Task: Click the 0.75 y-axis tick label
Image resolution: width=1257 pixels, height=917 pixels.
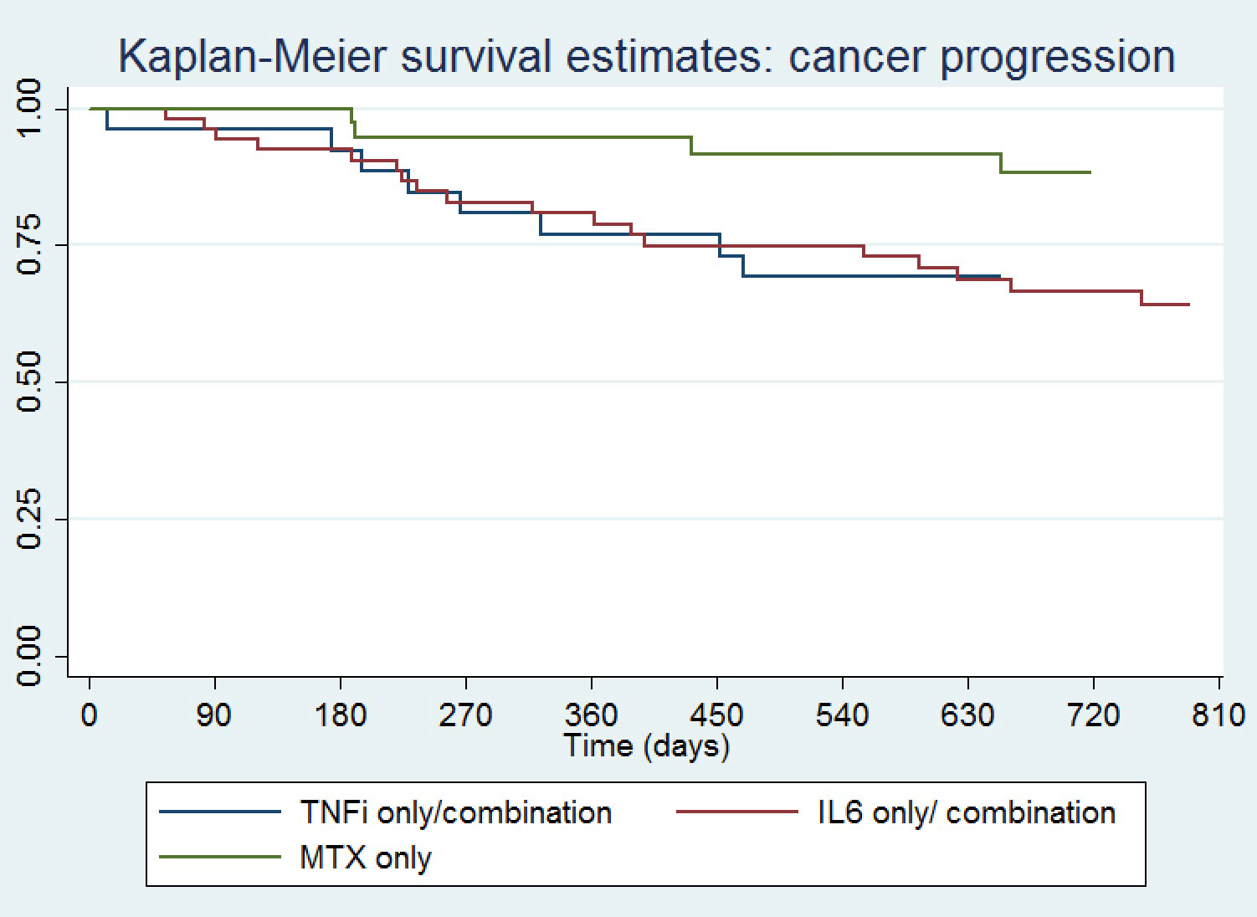Action: (x=29, y=244)
